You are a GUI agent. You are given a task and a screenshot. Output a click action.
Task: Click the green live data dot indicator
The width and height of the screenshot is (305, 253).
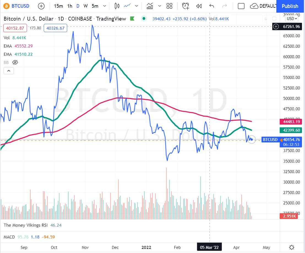pyautogui.click(x=144, y=19)
